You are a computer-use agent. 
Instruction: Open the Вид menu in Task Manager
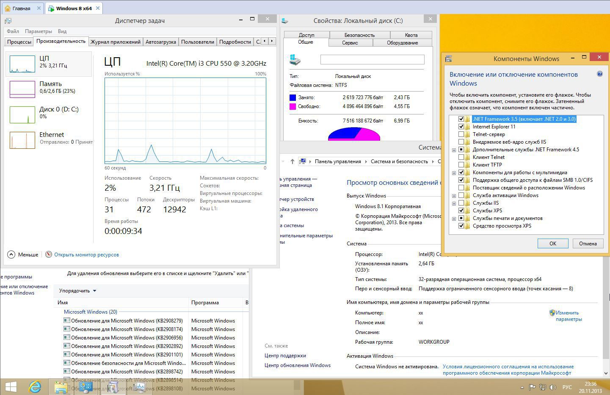click(62, 31)
